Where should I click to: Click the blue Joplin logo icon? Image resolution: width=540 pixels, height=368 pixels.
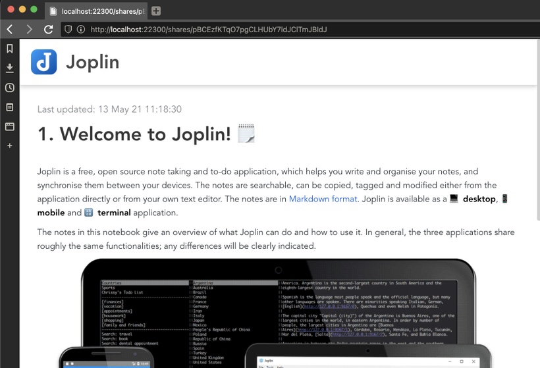click(x=44, y=62)
